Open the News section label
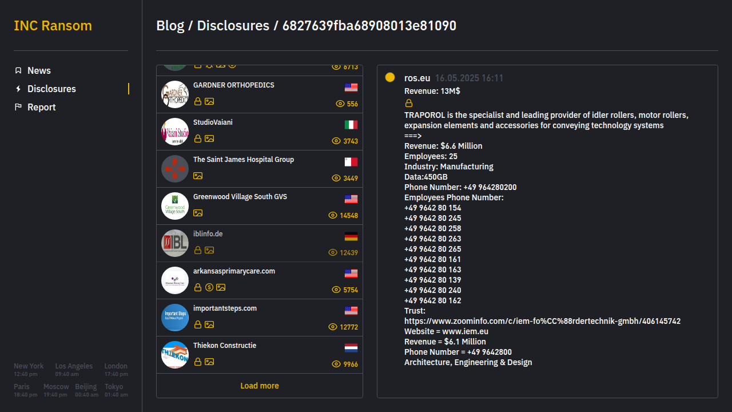Image resolution: width=732 pixels, height=412 pixels. [39, 70]
